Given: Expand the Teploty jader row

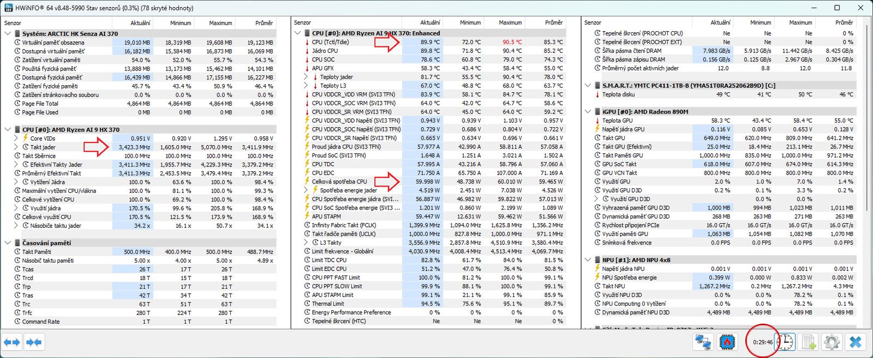Looking at the screenshot, I should (306, 77).
